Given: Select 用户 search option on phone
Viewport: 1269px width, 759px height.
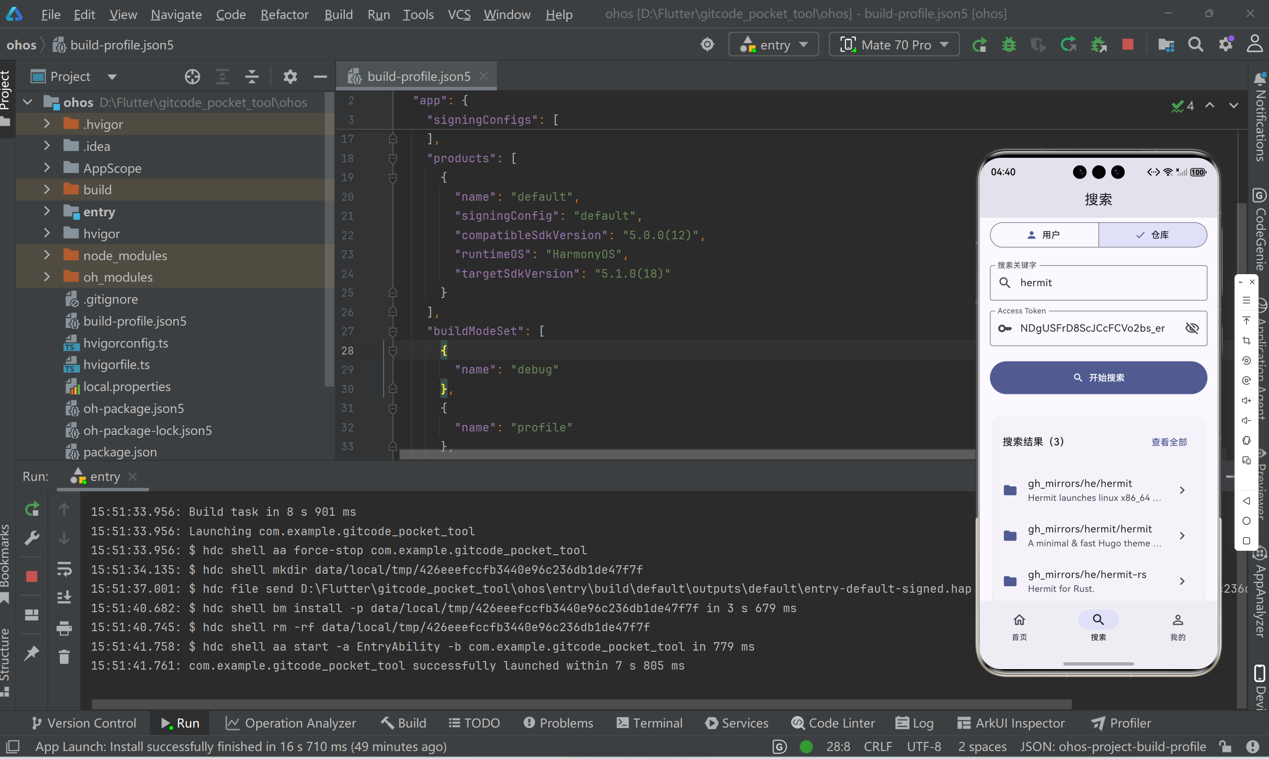Looking at the screenshot, I should click(1043, 234).
